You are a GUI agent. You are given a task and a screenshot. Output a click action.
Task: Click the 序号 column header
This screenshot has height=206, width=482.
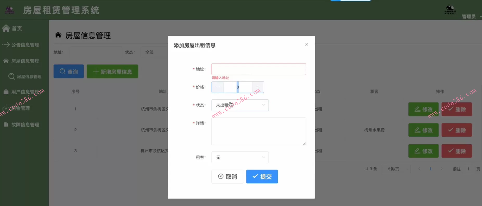[x=75, y=92]
